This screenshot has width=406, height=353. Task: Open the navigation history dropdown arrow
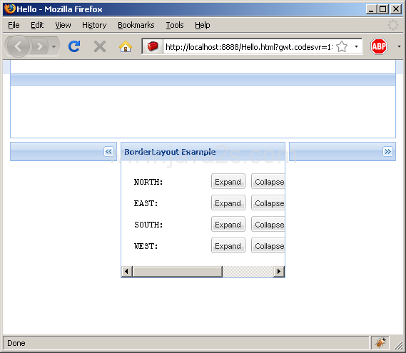54,47
